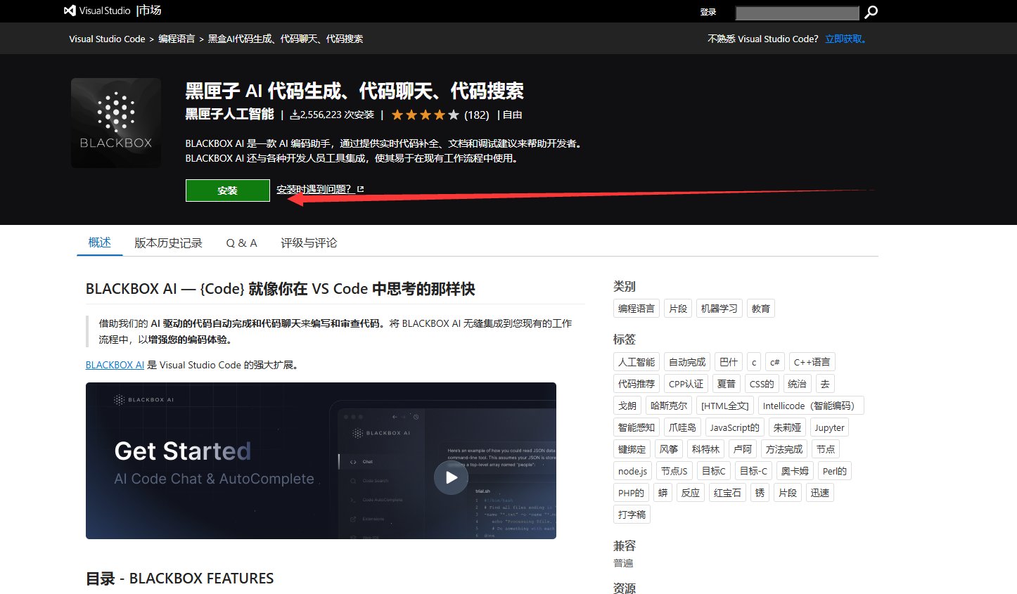
Task: Open the BLACKBOX AI hyperlink in description
Action: 115,365
